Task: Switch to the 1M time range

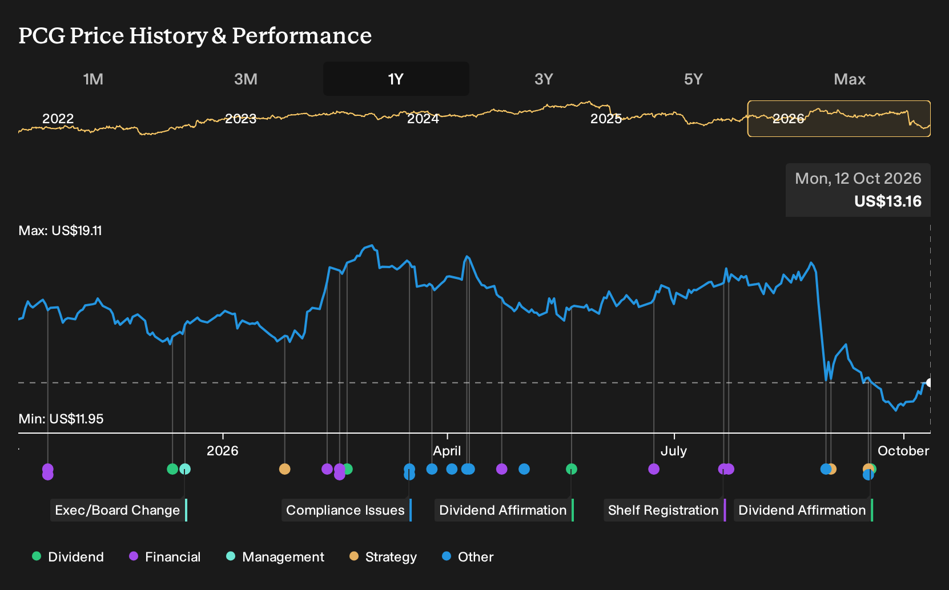Action: [x=93, y=79]
